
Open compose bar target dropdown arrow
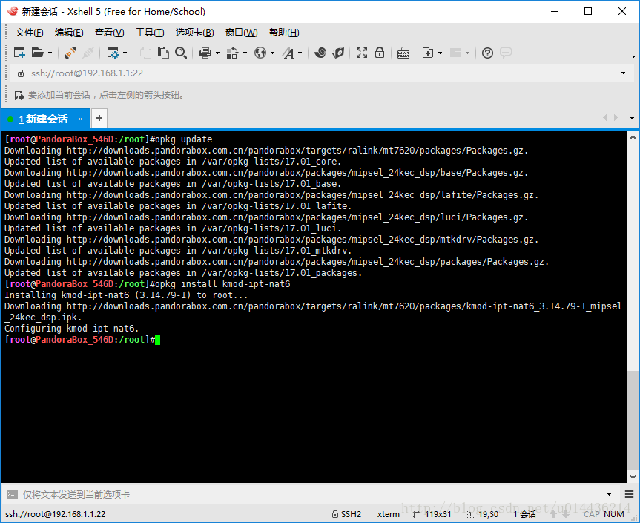pos(609,494)
